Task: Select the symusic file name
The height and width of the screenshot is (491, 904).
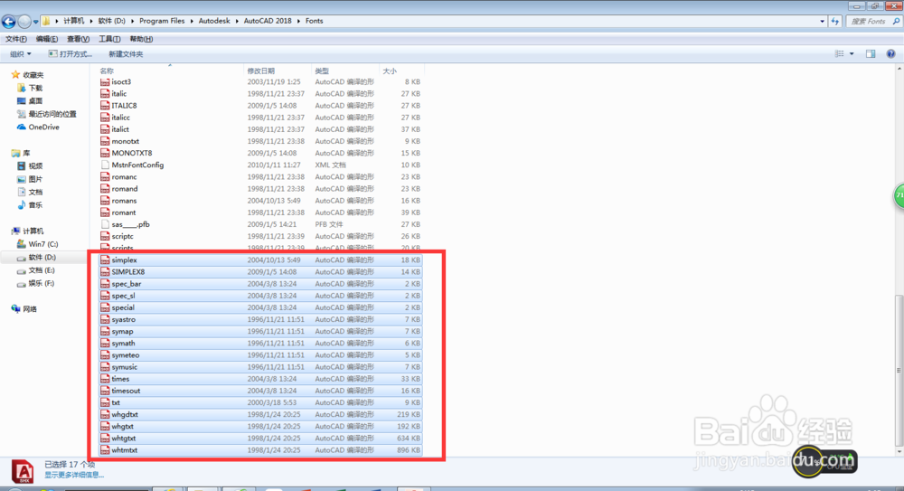Action: pos(125,367)
